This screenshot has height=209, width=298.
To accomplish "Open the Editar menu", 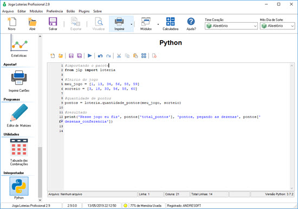I will pyautogui.click(x=22, y=11).
